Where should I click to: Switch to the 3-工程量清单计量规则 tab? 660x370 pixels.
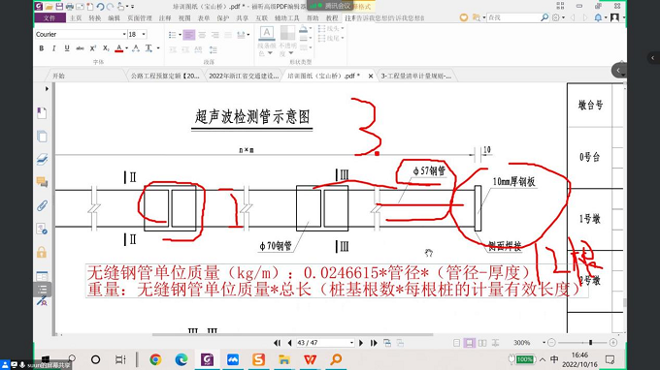(x=415, y=76)
